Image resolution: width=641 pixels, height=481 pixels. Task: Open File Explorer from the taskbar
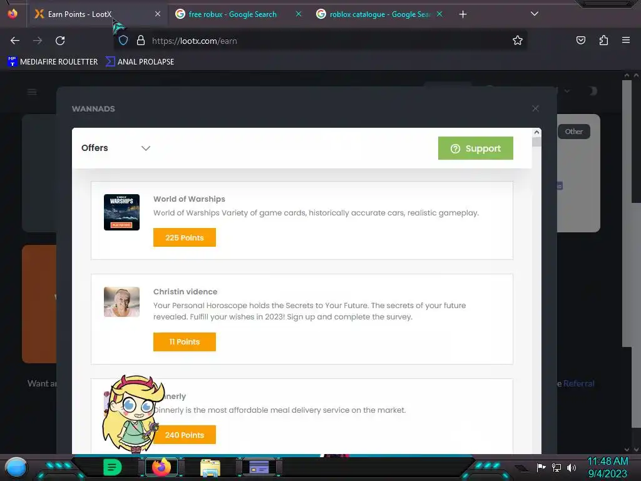(210, 468)
